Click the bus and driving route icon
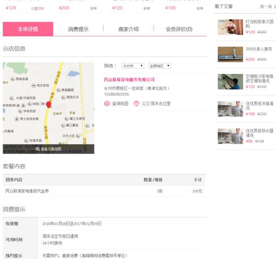Viewport: 276px width, 259px height. click(136, 104)
